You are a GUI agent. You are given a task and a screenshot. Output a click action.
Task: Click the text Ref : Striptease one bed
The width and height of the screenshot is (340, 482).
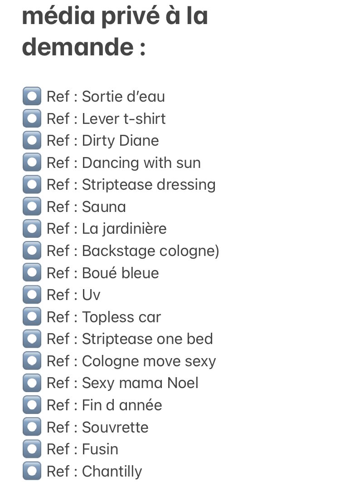pyautogui.click(x=130, y=339)
